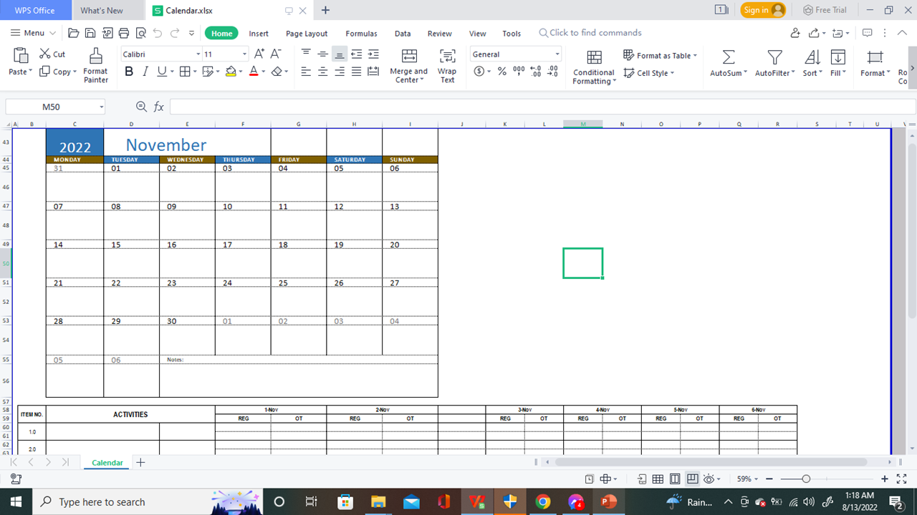Switch to Normal grid view in status bar
The image size is (917, 515).
(658, 479)
